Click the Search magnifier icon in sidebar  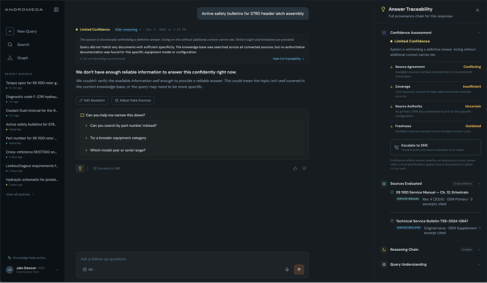[10, 44]
